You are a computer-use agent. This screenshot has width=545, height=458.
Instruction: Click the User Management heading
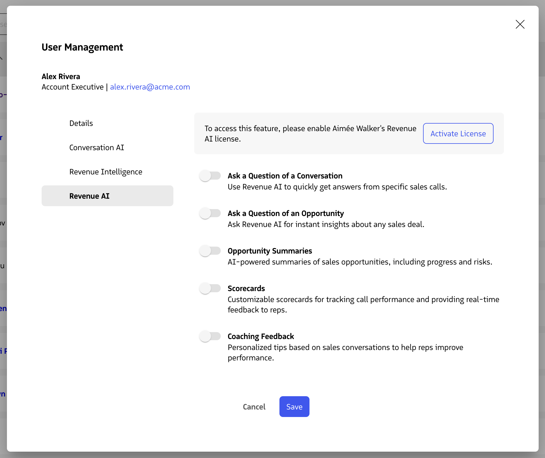(82, 47)
